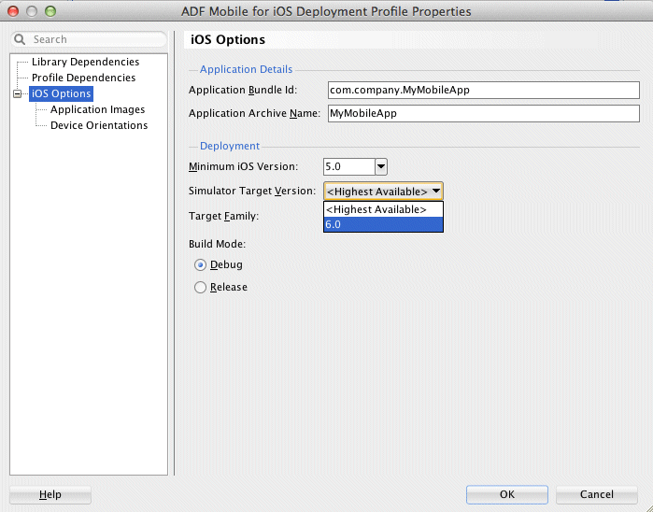Open the Device Orientations page
The image size is (653, 512).
[x=98, y=125]
